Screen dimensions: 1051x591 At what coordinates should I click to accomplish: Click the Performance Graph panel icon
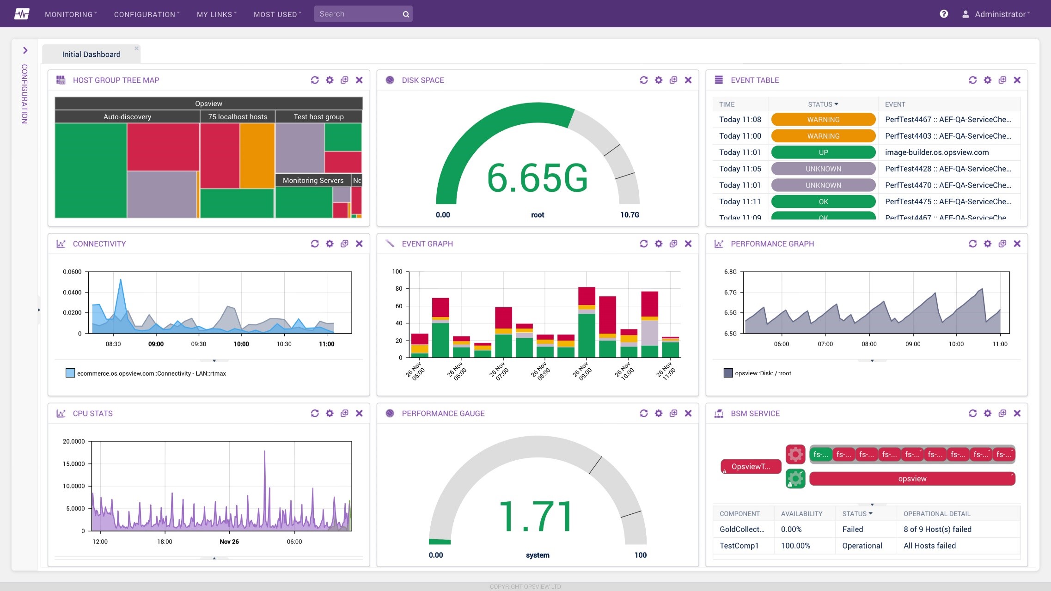(x=719, y=243)
